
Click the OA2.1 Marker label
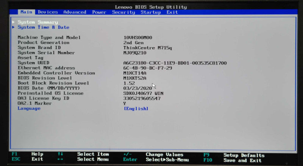tap(35, 103)
